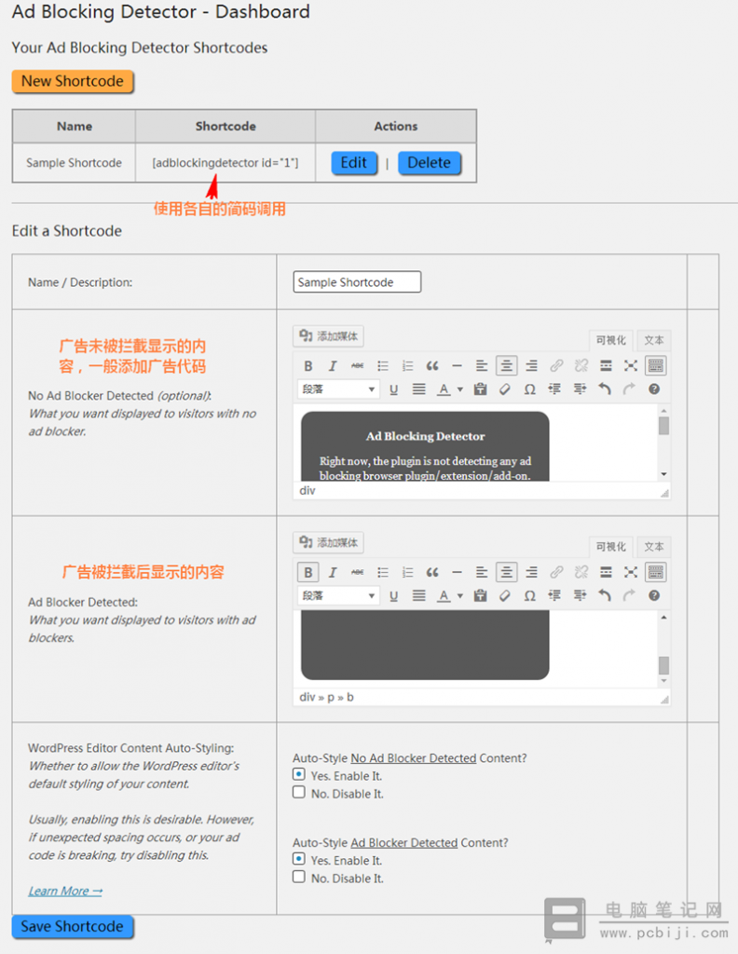Toggle Italic in No Ad Blocker Detected editor
The width and height of the screenshot is (738, 954).
click(x=333, y=365)
